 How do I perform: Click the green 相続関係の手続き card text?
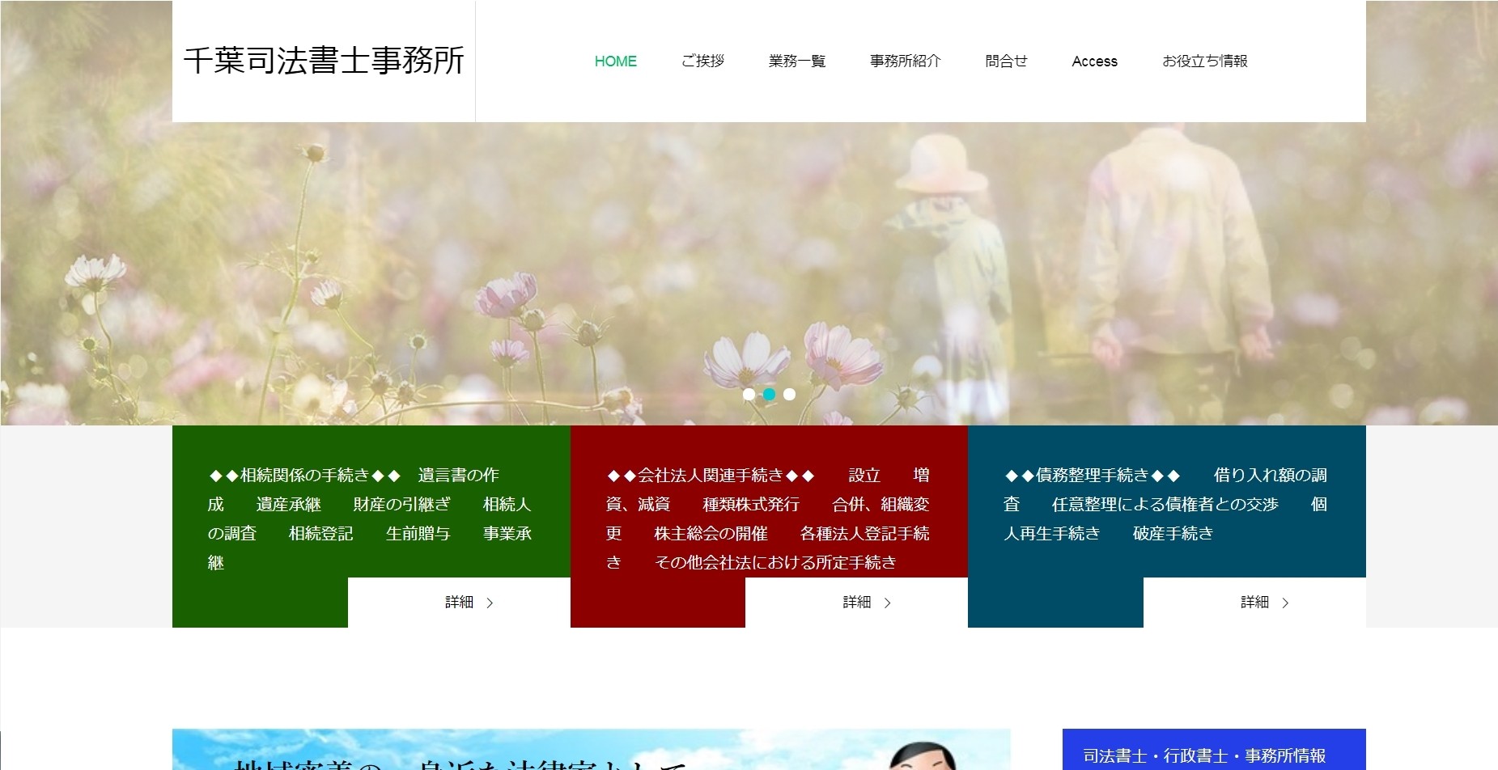371,518
